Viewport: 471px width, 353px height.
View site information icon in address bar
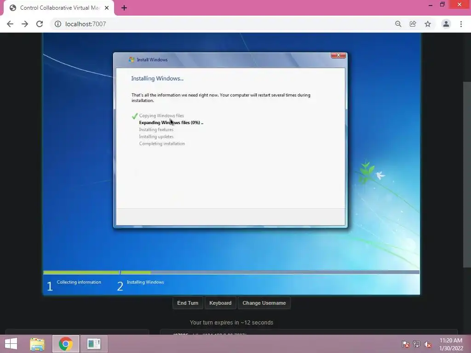(x=58, y=24)
